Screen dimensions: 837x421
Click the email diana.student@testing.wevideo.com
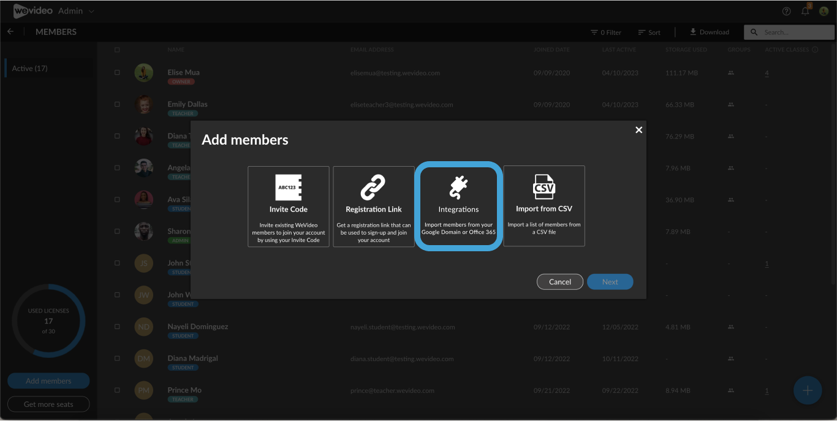click(x=403, y=359)
